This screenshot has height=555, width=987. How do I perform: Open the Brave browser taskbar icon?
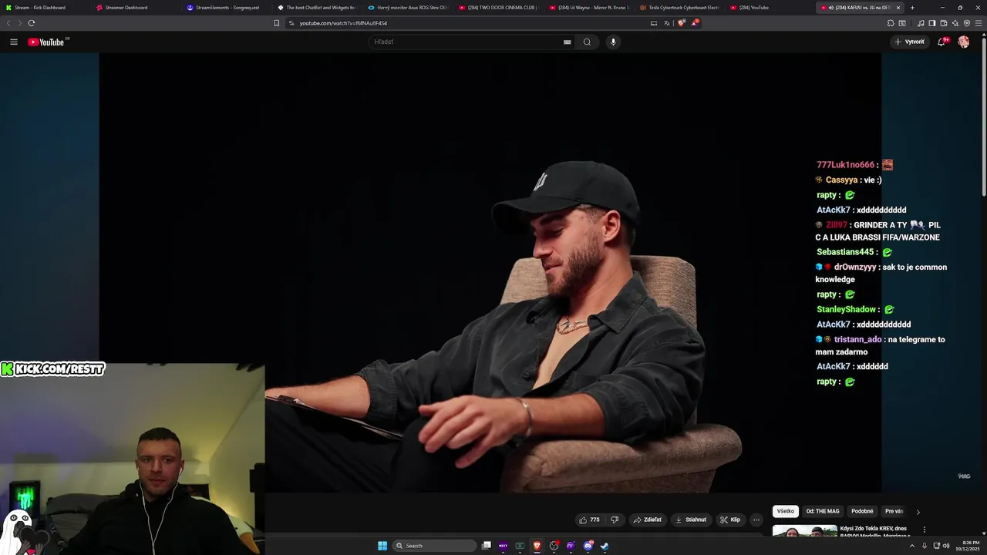coord(537,546)
